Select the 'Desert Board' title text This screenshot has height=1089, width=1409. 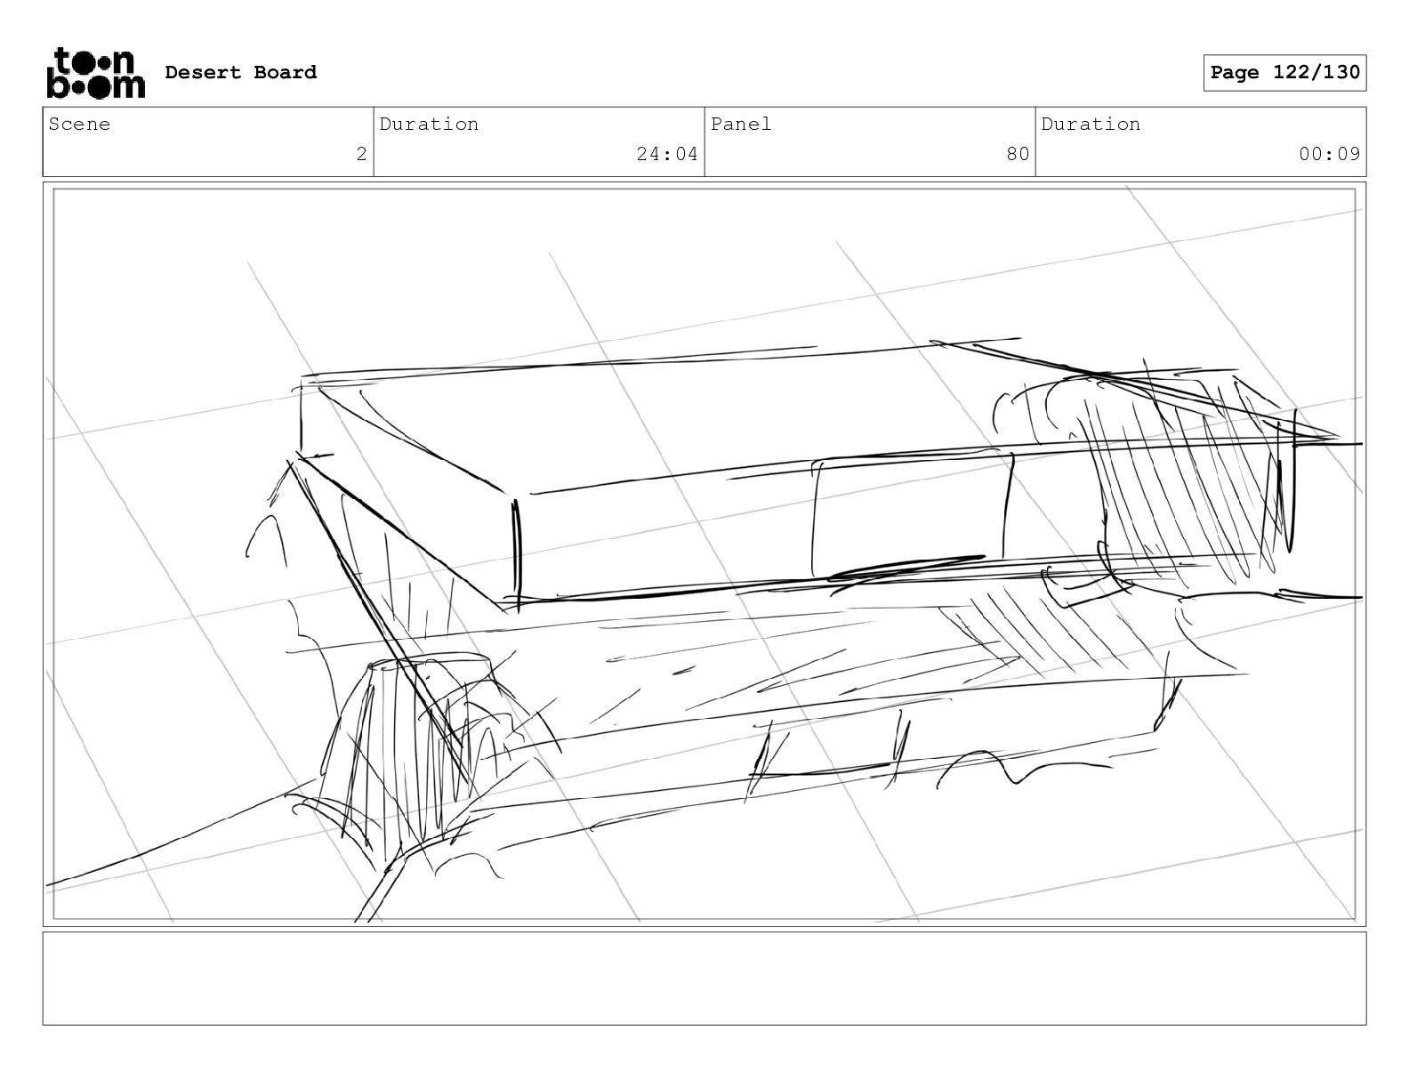pyautogui.click(x=240, y=72)
